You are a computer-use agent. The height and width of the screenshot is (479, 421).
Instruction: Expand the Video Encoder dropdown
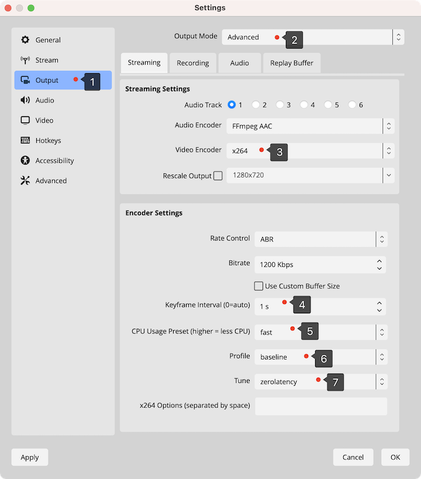(x=310, y=150)
